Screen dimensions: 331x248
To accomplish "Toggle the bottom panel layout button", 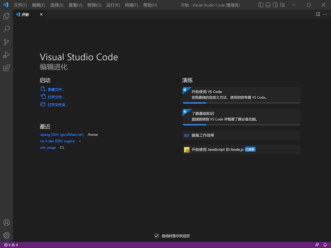I will (269, 5).
